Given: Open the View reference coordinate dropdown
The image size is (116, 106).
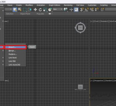Looking at the screenshot, I should coord(58,9).
